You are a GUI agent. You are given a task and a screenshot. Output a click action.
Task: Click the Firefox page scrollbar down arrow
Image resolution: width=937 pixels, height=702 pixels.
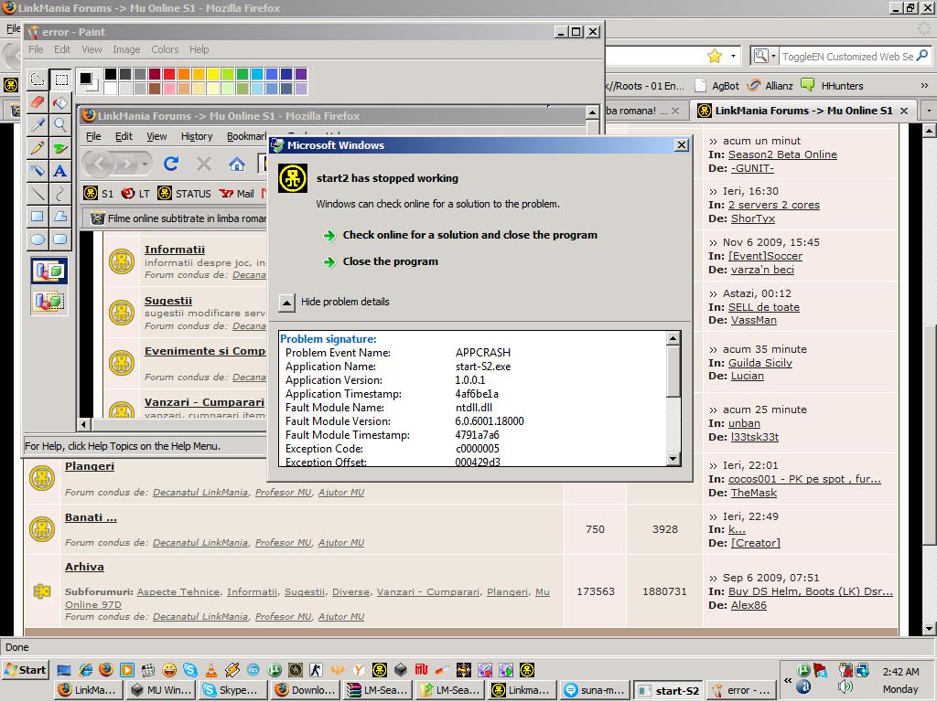930,629
